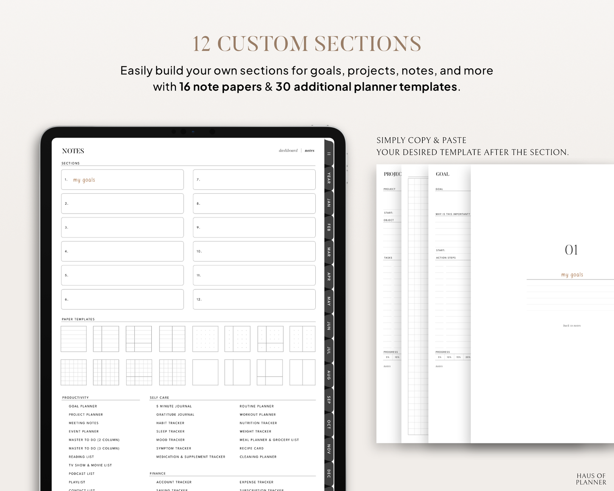Choose the two-column blank paper template
The height and width of the screenshot is (491, 614).
pyautogui.click(x=237, y=372)
